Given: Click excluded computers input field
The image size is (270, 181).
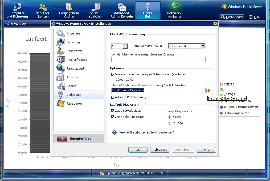Looking at the screenshot, I should [x=158, y=60].
